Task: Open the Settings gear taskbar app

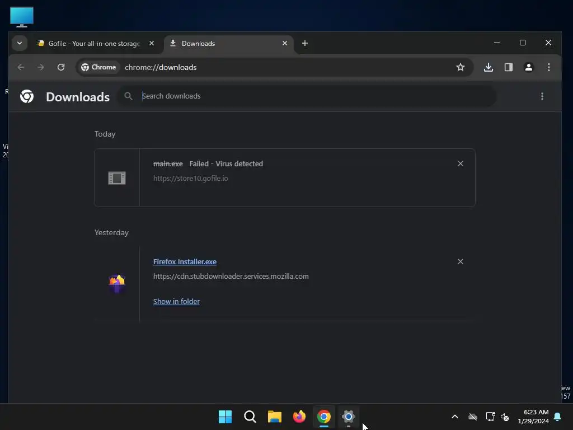Action: pos(349,417)
